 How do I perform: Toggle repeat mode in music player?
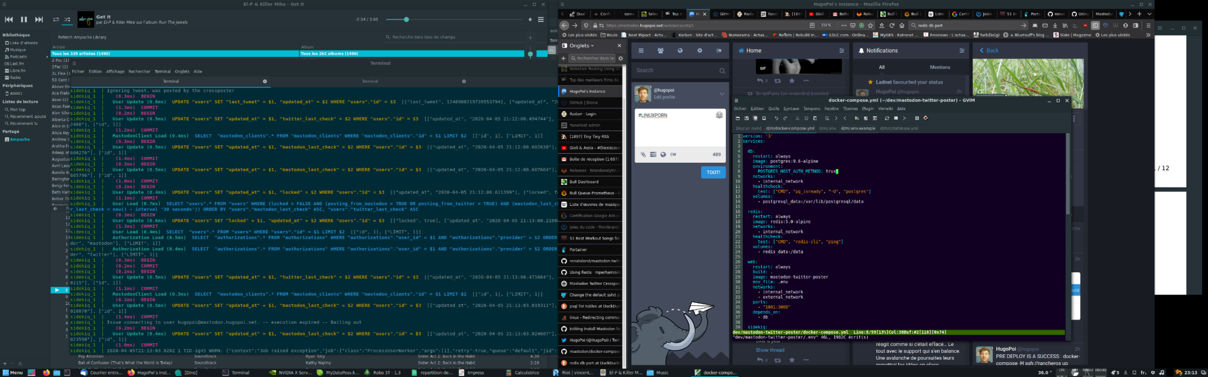point(56,19)
